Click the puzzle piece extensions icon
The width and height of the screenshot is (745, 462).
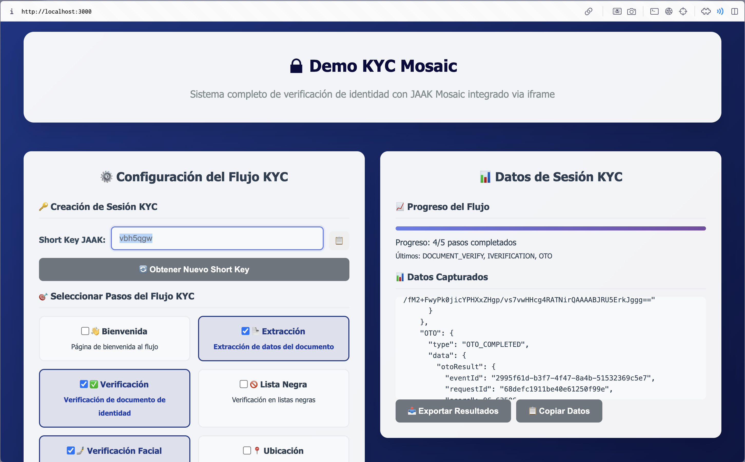pyautogui.click(x=705, y=12)
